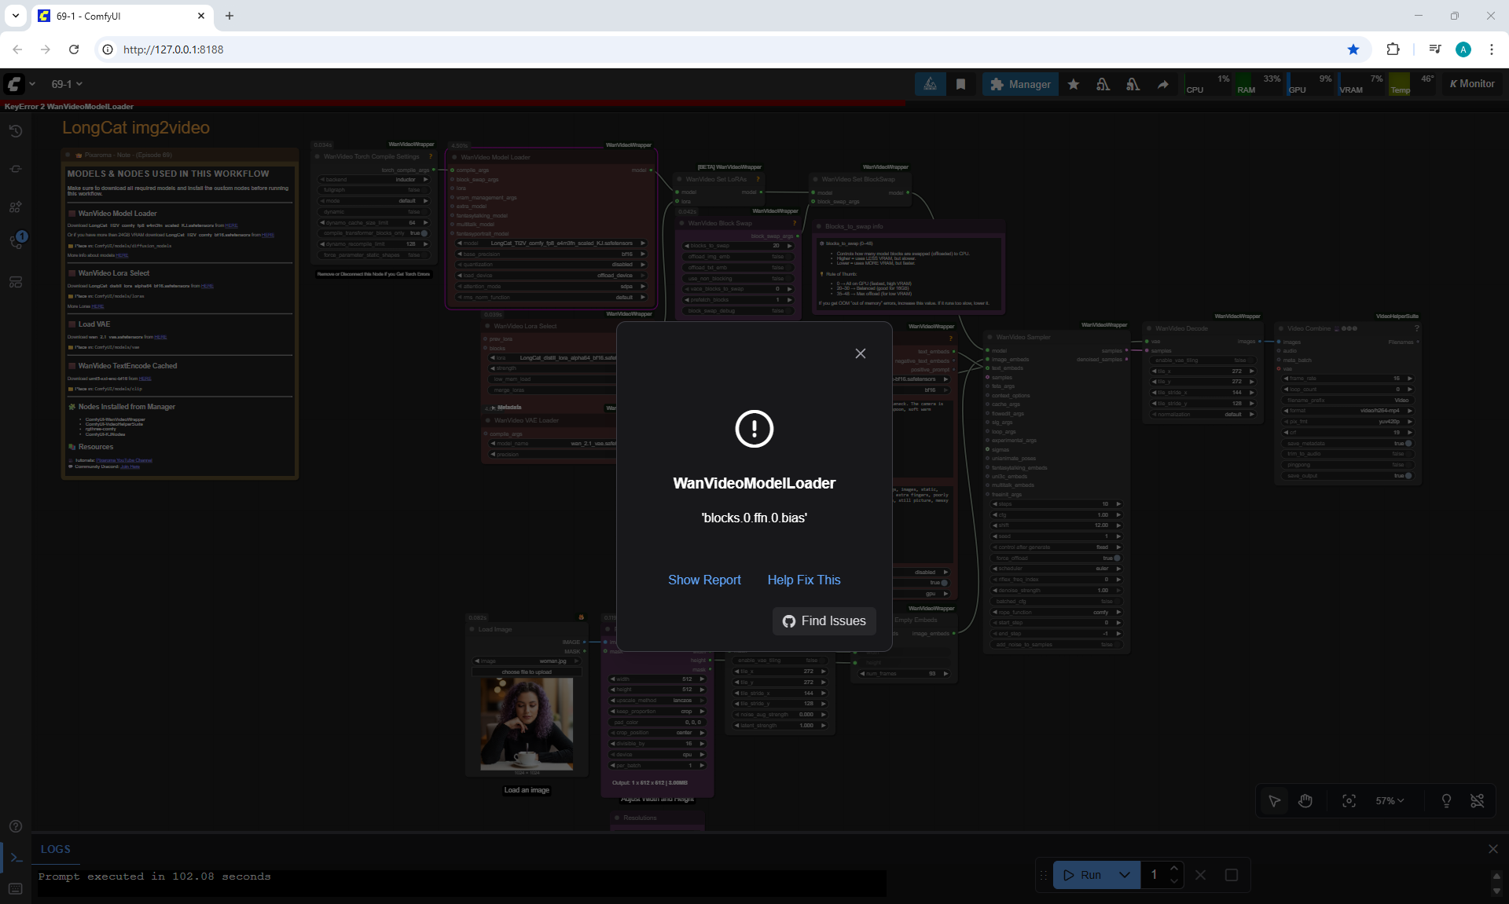Image resolution: width=1509 pixels, height=904 pixels.
Task: Click the star favorites icon in toolbar
Action: (x=1073, y=84)
